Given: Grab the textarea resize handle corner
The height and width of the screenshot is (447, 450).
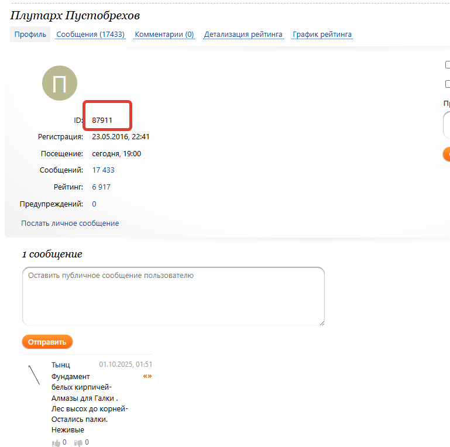Looking at the screenshot, I should (321, 322).
